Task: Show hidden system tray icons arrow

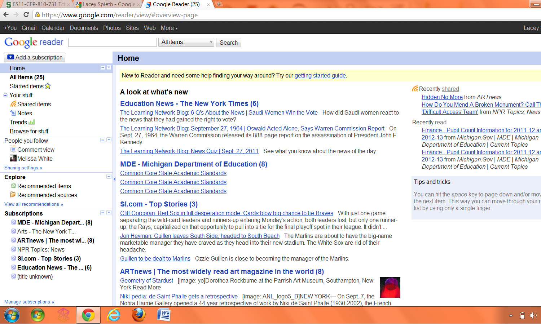Action: (x=511, y=315)
